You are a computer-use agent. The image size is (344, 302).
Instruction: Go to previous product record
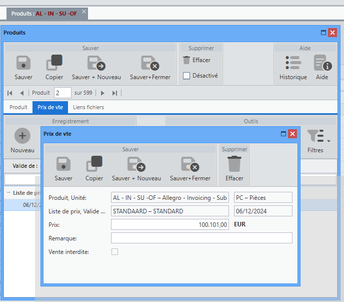pos(21,93)
